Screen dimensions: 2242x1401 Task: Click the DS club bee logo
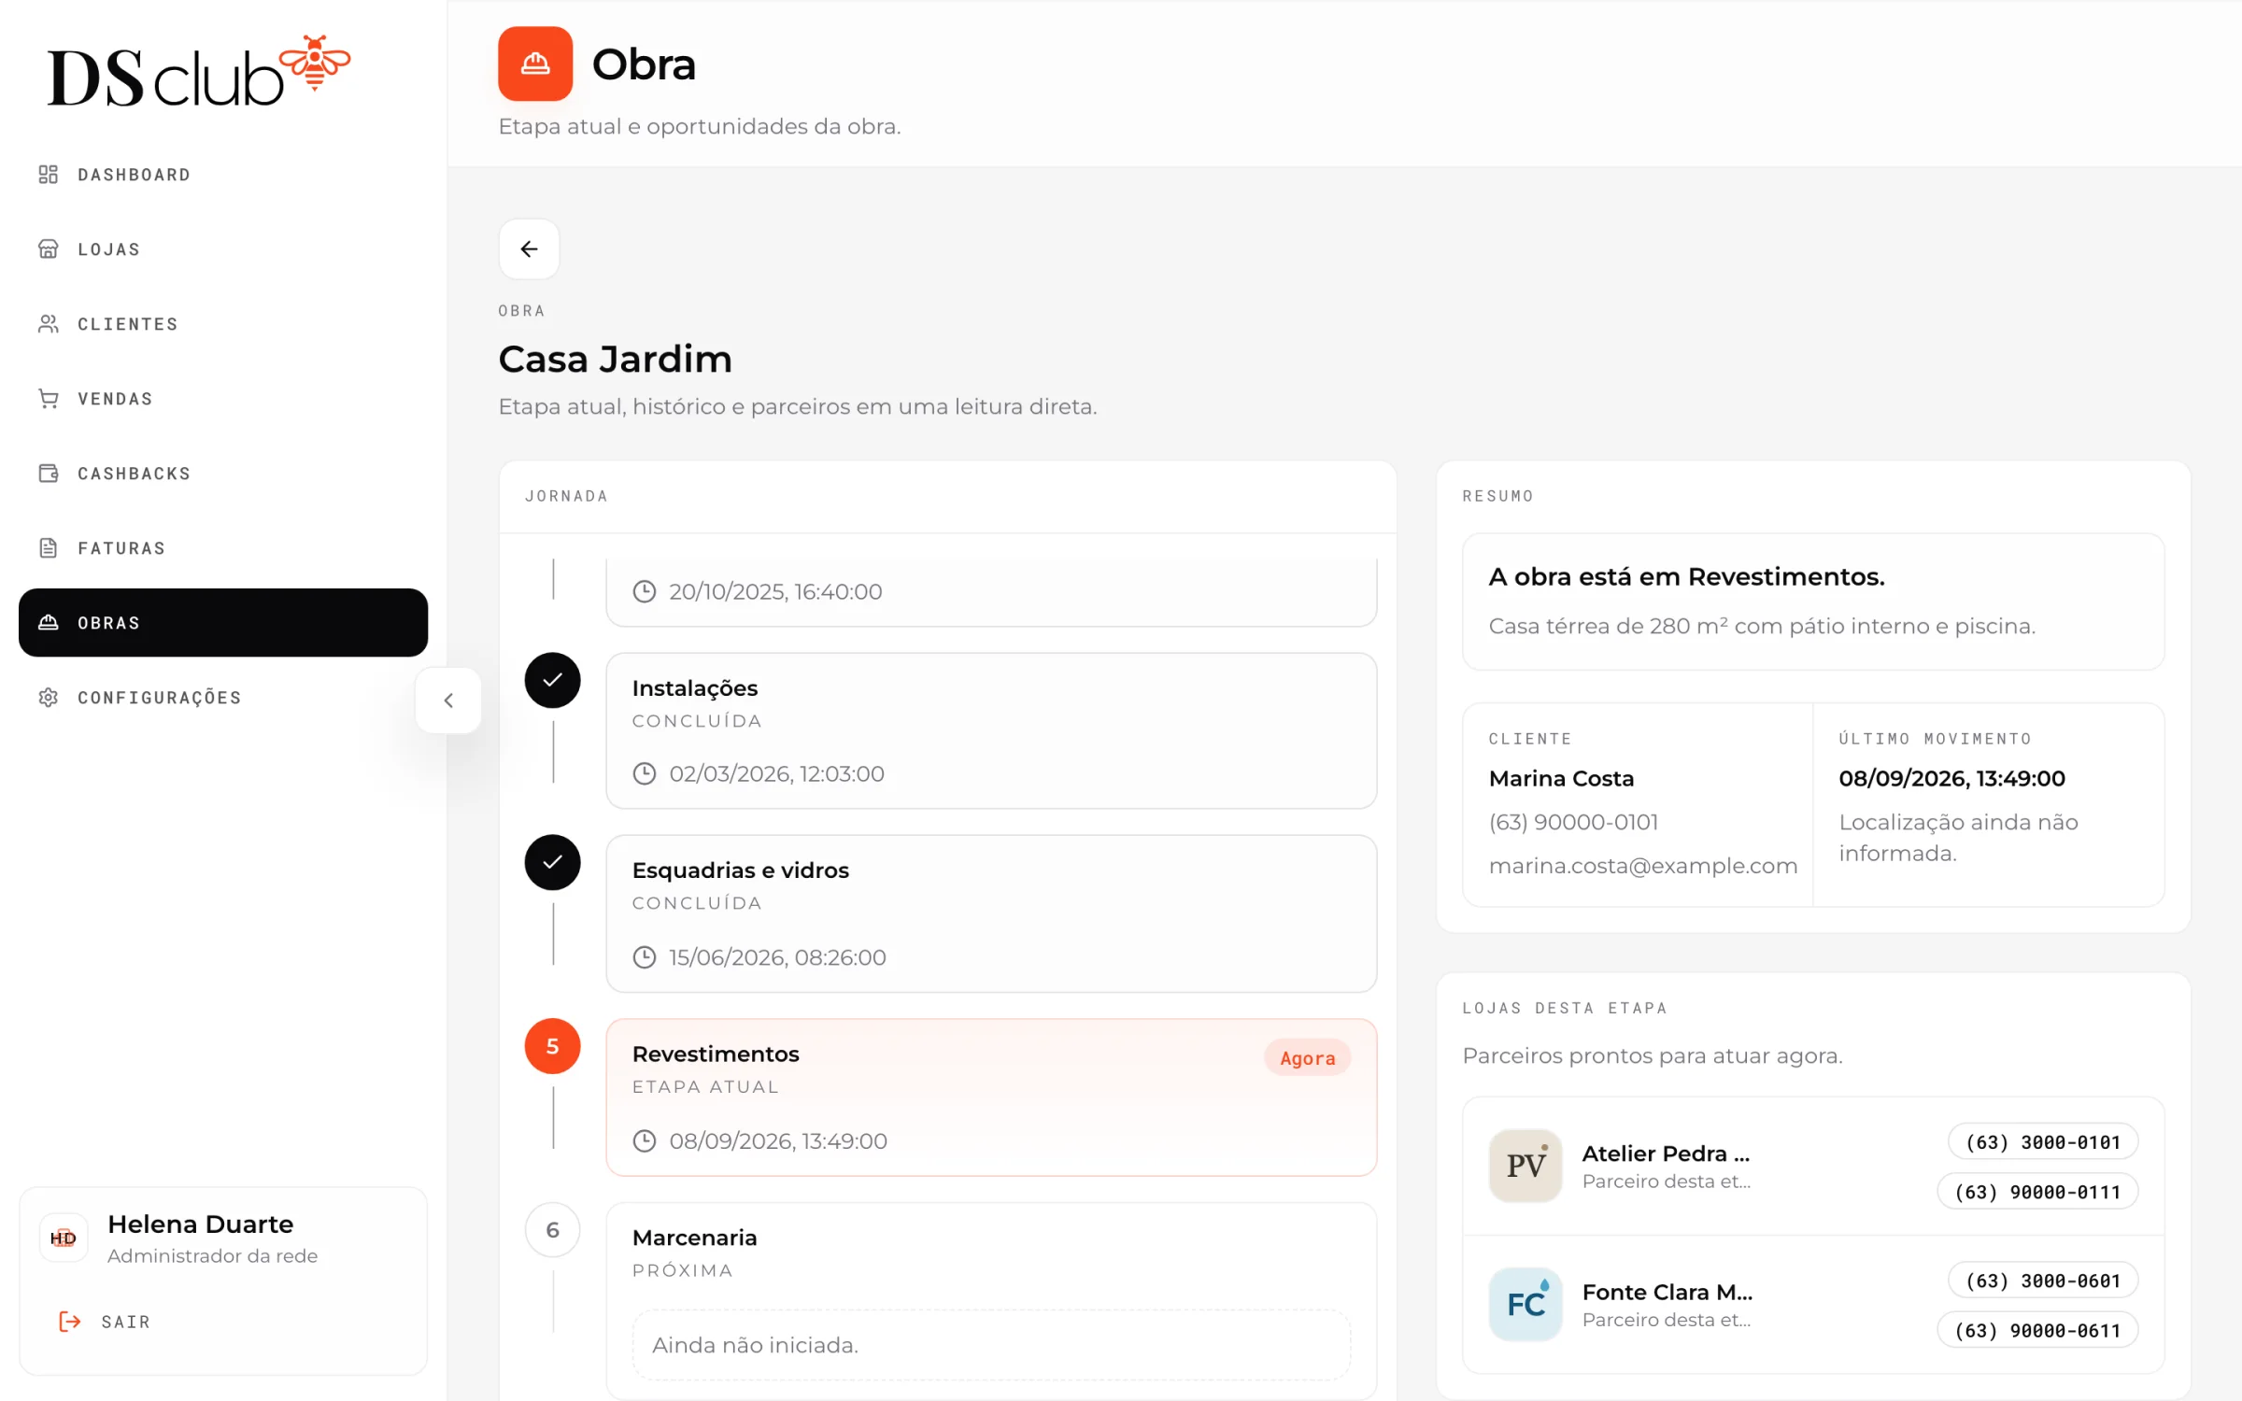tap(199, 72)
